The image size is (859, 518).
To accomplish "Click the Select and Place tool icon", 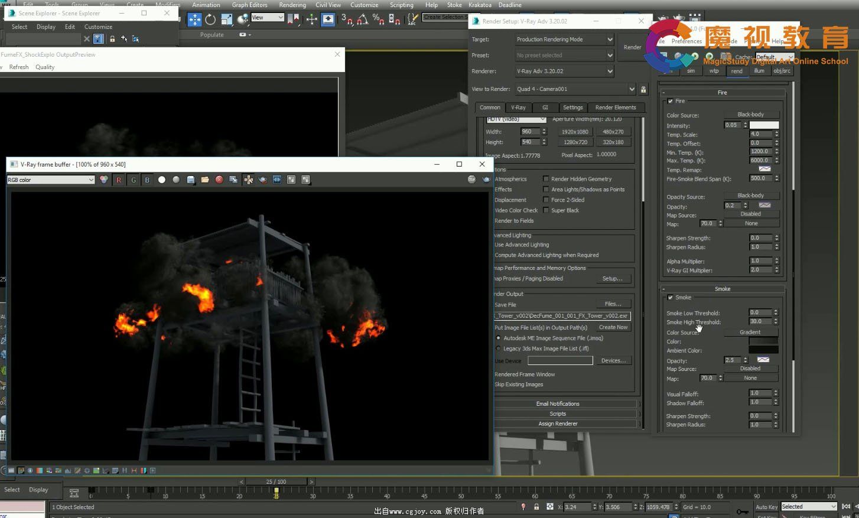I will tap(242, 19).
